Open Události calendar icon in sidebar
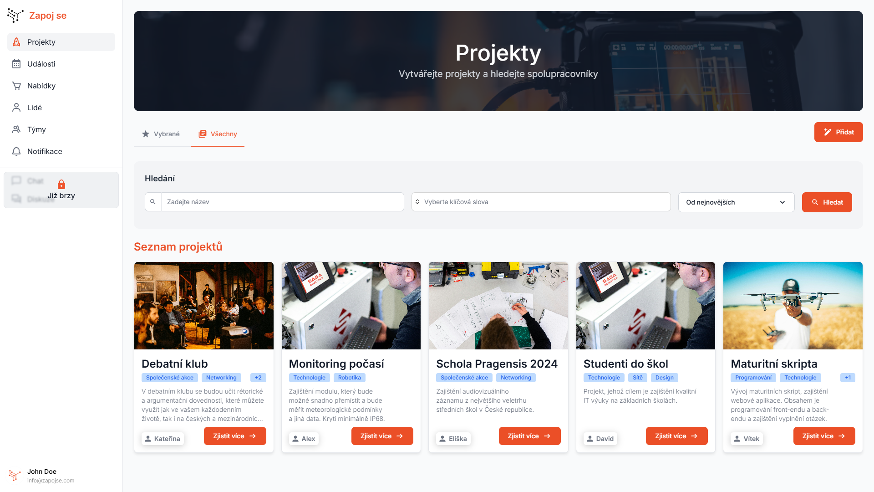Image resolution: width=874 pixels, height=492 pixels. (16, 64)
